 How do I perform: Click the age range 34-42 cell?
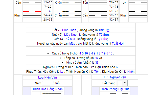coord(48,15)
